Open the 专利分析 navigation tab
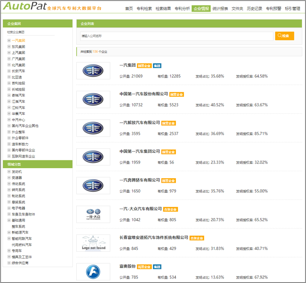This screenshot has height=283, width=306. [x=182, y=9]
